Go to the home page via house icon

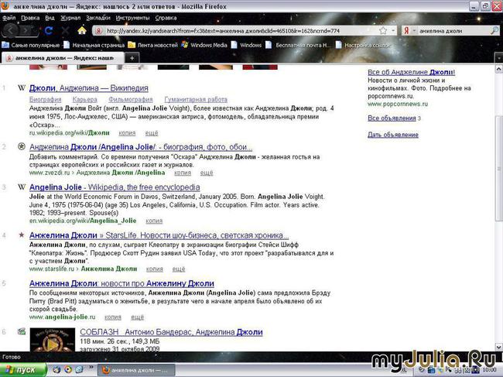point(82,30)
